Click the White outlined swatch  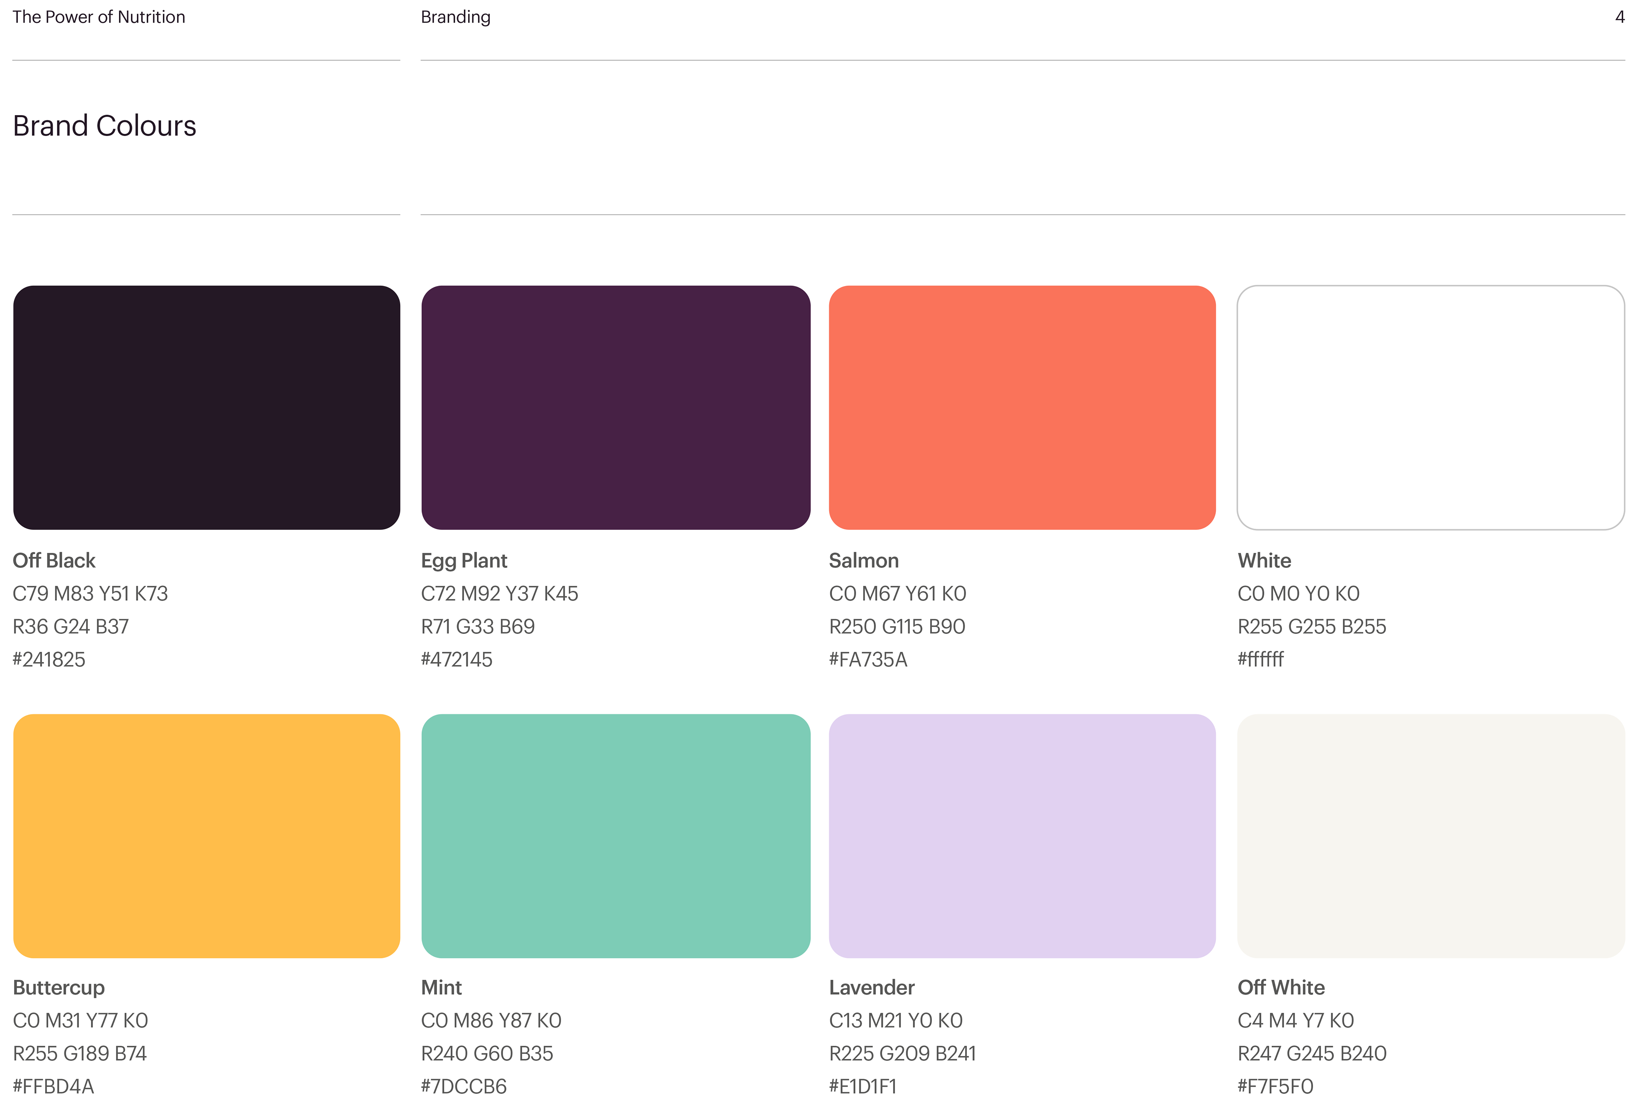pyautogui.click(x=1430, y=408)
